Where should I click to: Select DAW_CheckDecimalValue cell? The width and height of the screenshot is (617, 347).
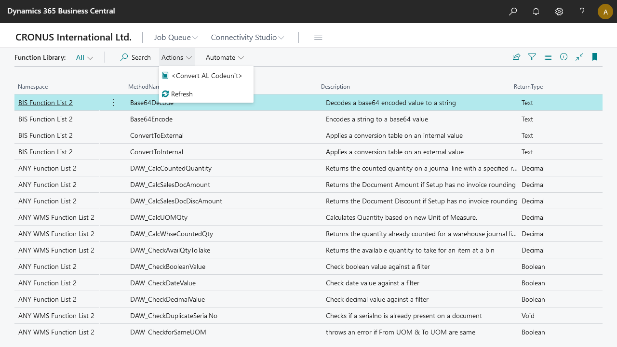[x=167, y=299]
